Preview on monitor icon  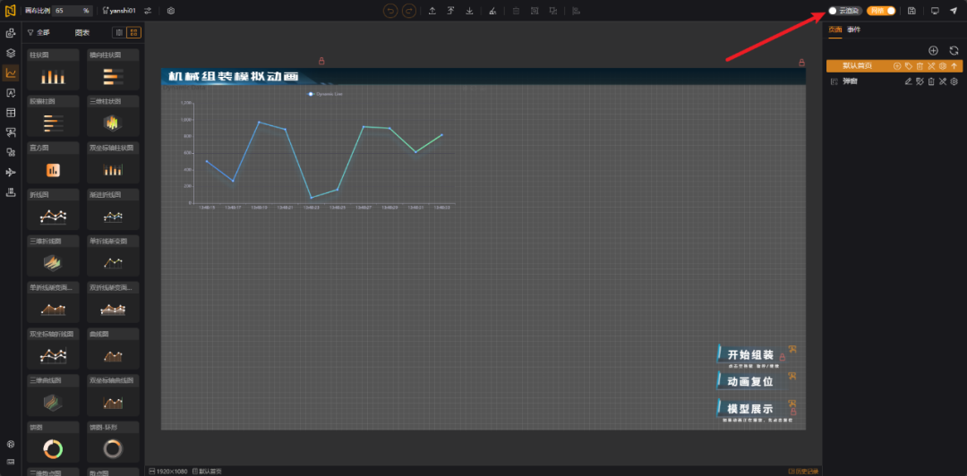tap(935, 11)
